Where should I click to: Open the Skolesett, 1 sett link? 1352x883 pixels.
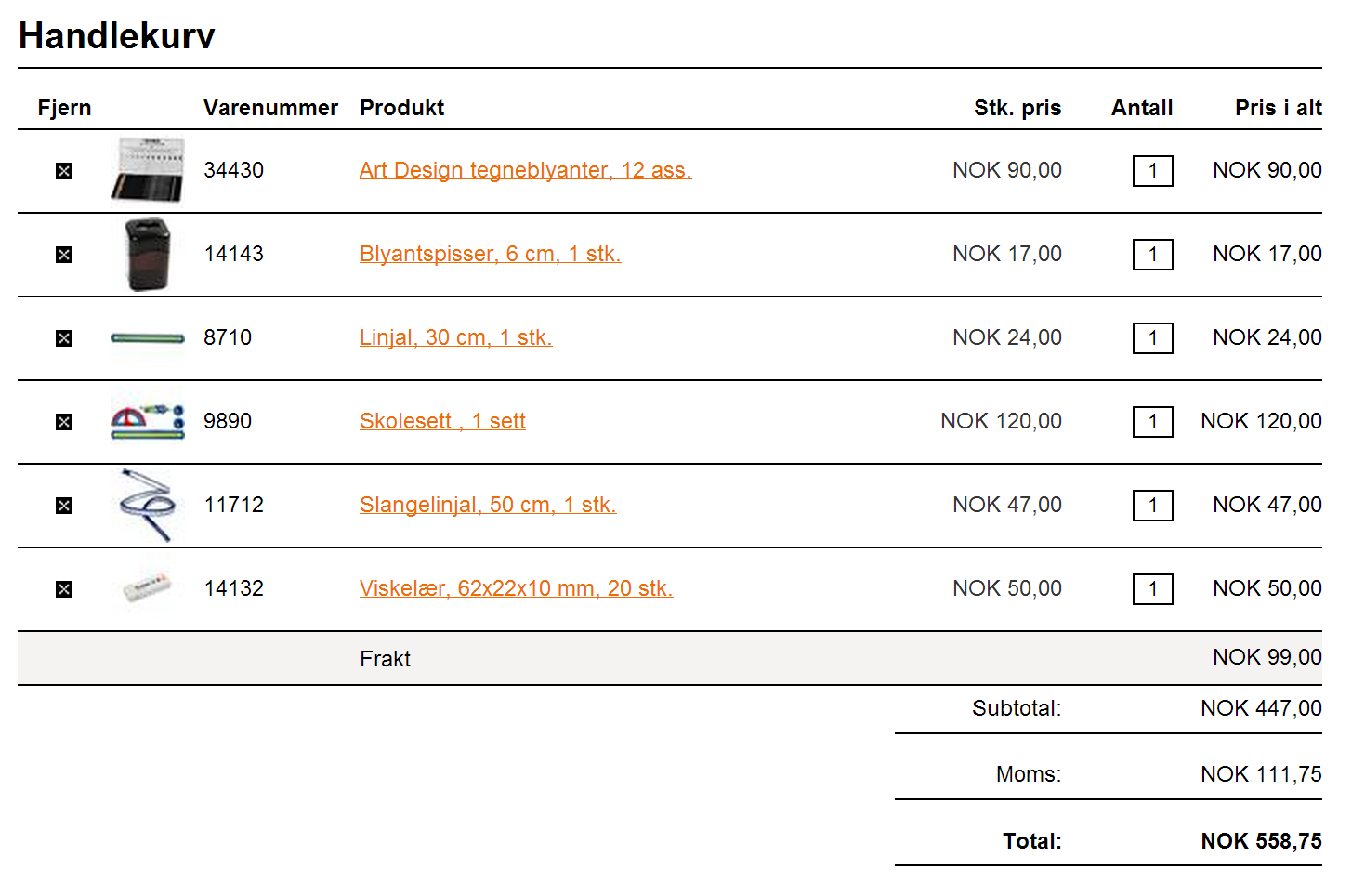pyautogui.click(x=442, y=421)
